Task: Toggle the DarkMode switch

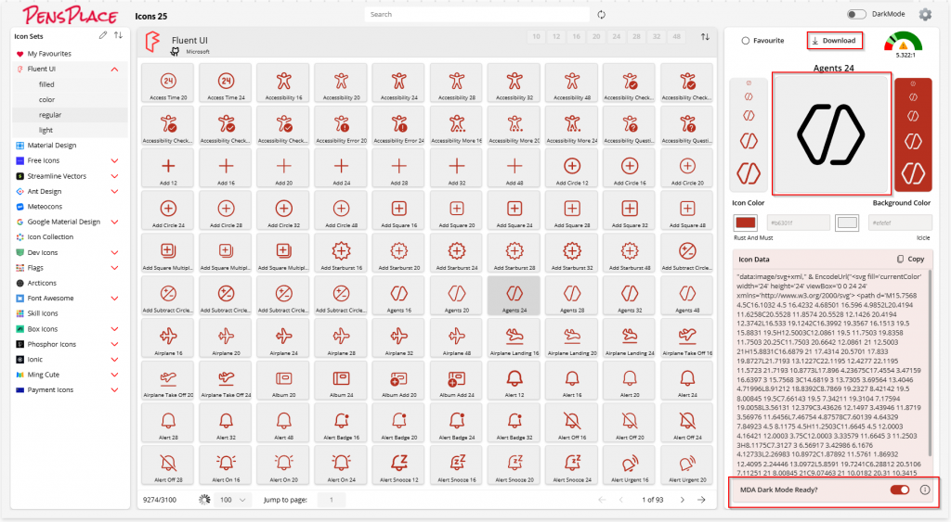Action: tap(855, 15)
